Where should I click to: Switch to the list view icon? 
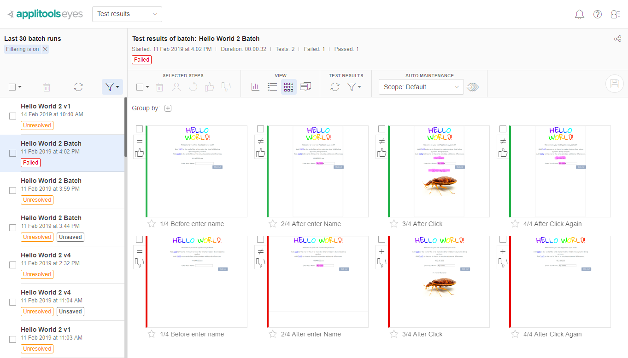(x=272, y=87)
